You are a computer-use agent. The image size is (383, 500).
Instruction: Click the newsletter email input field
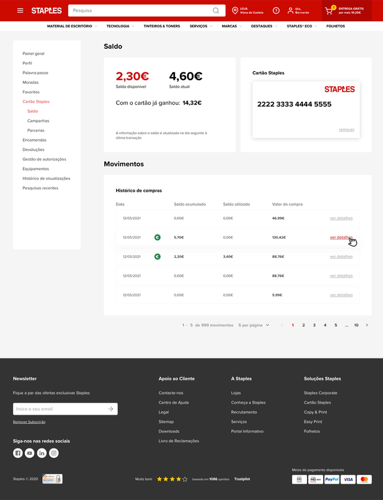(x=59, y=409)
